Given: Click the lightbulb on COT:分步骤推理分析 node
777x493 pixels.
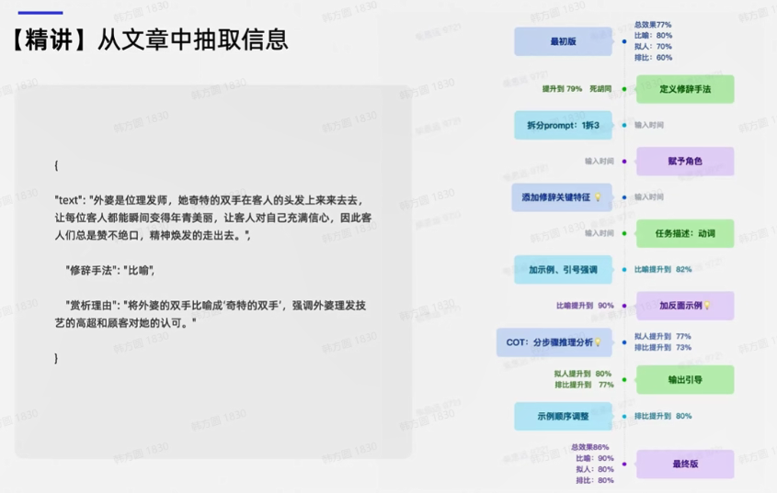Looking at the screenshot, I should click(x=598, y=342).
